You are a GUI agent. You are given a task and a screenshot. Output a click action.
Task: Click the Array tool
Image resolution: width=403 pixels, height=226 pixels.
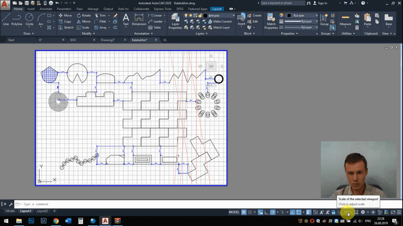101,28
